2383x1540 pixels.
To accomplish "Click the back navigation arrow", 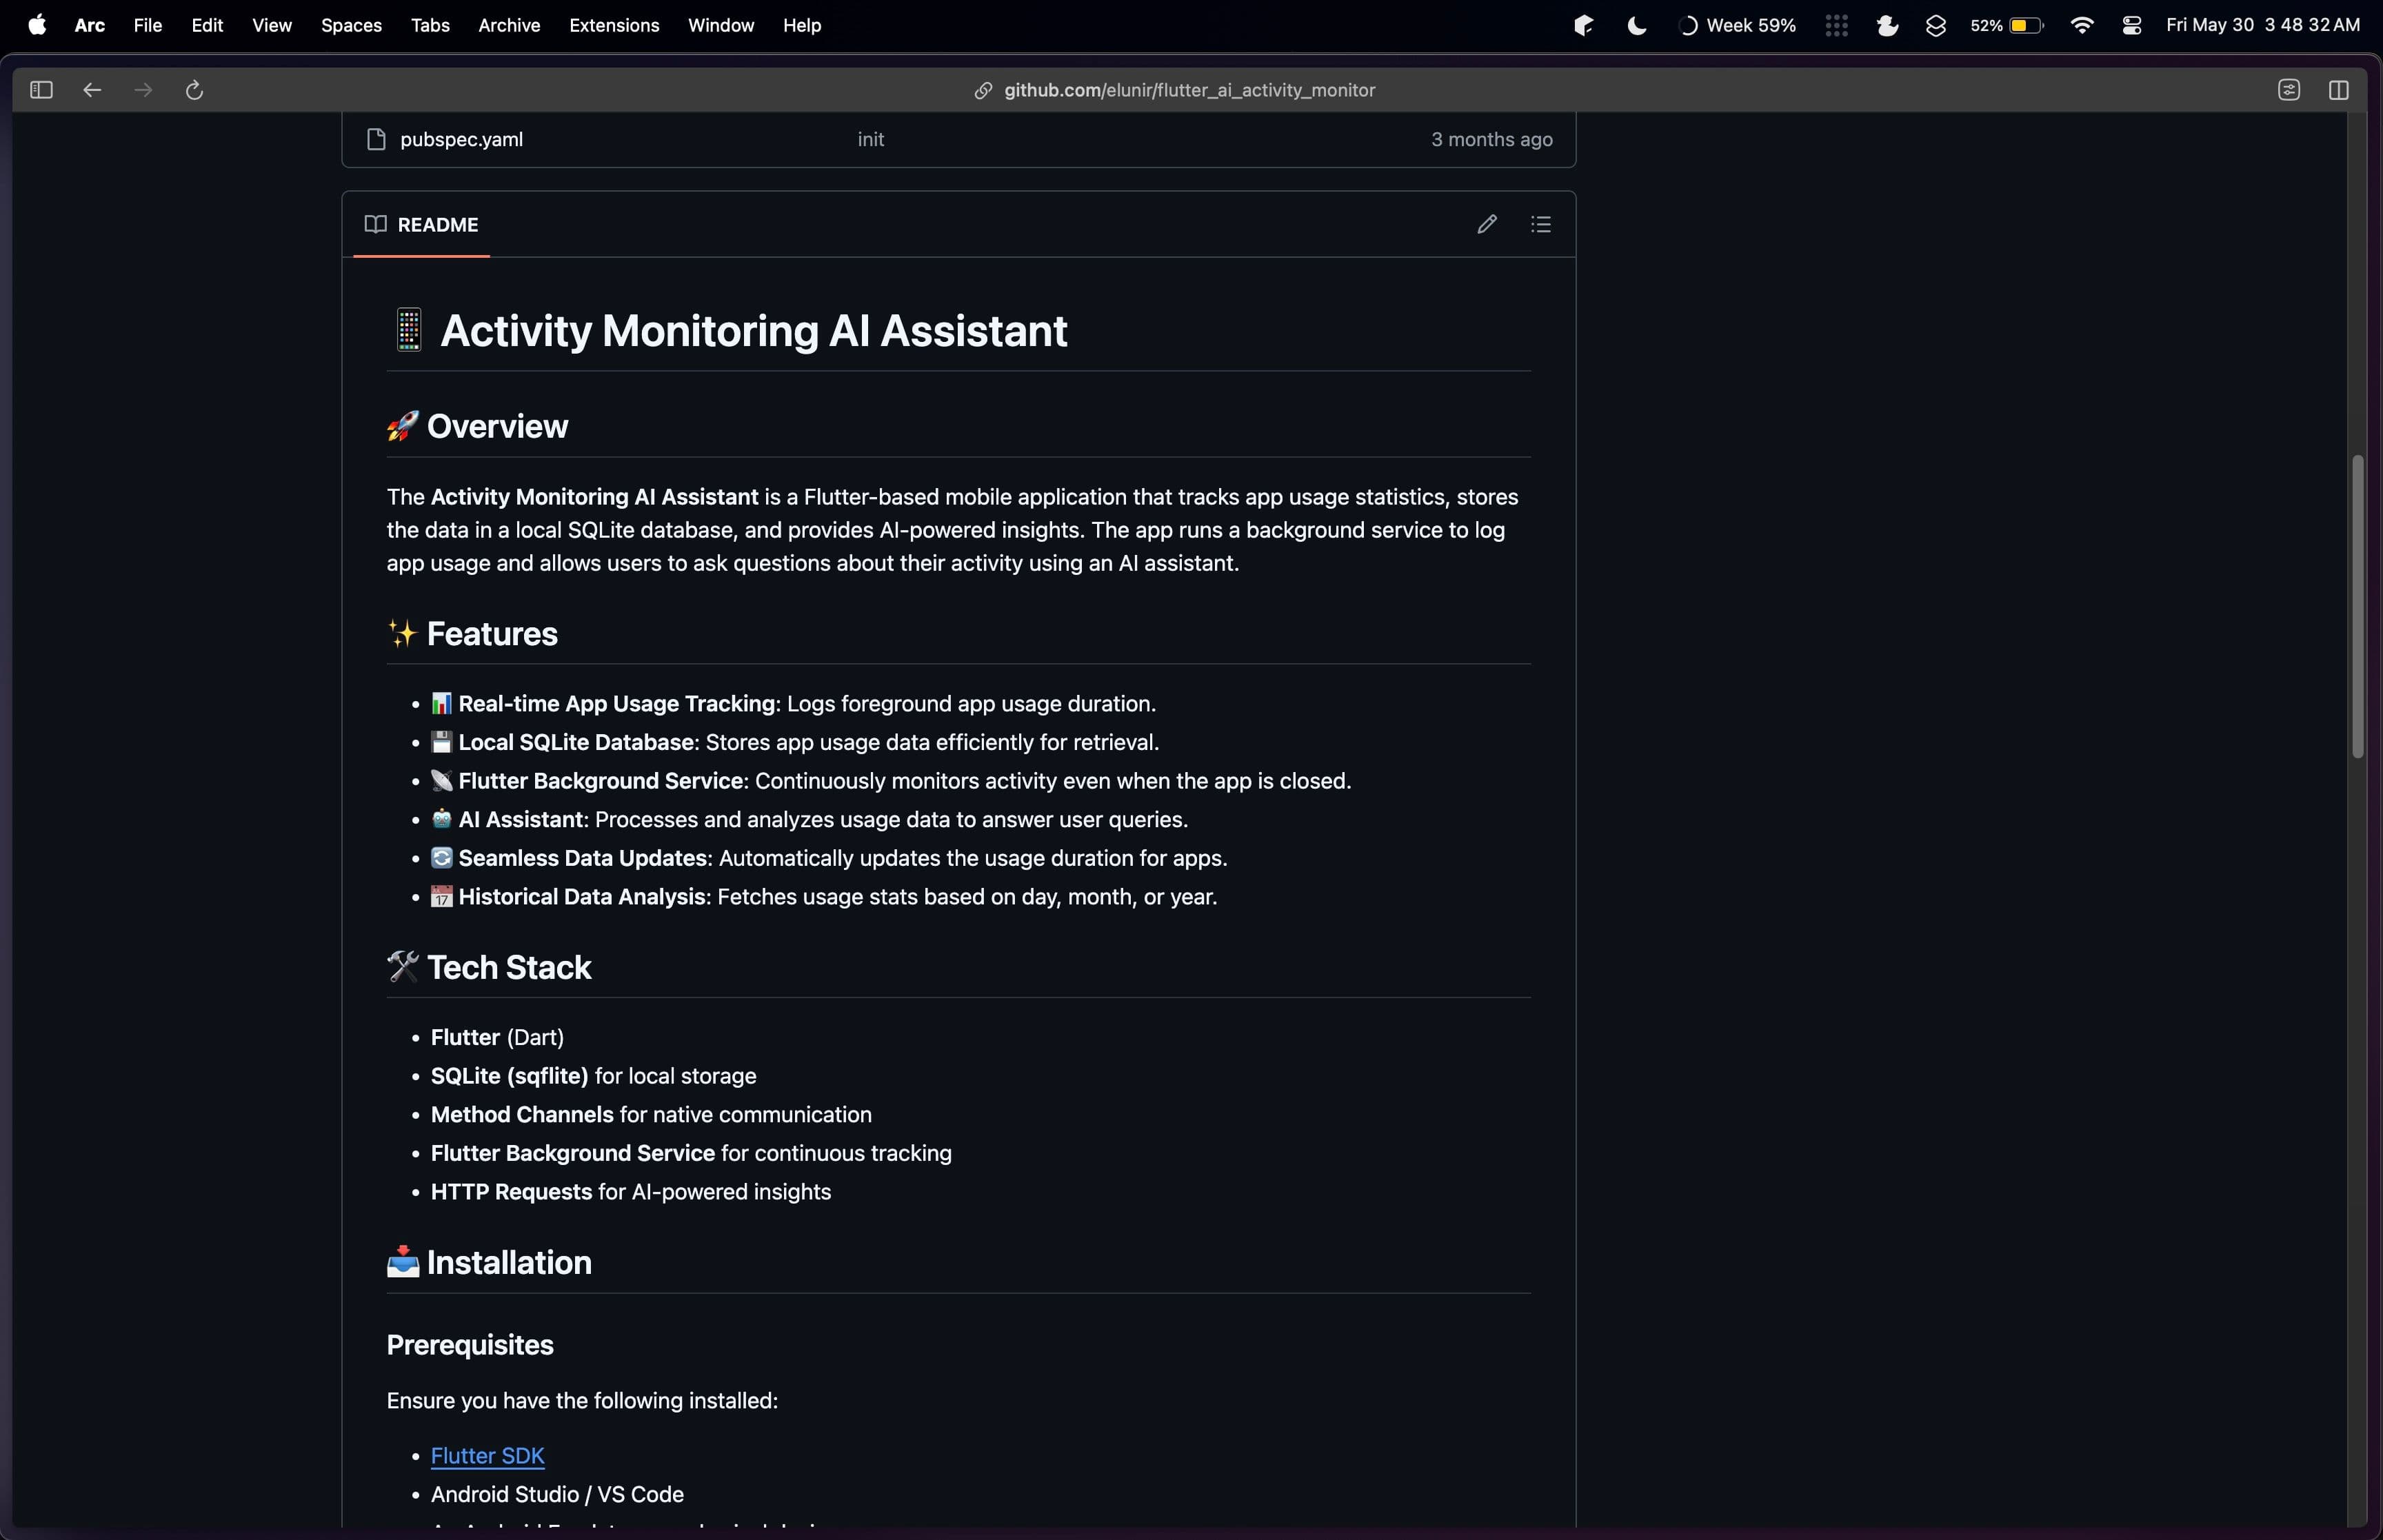I will (x=92, y=90).
